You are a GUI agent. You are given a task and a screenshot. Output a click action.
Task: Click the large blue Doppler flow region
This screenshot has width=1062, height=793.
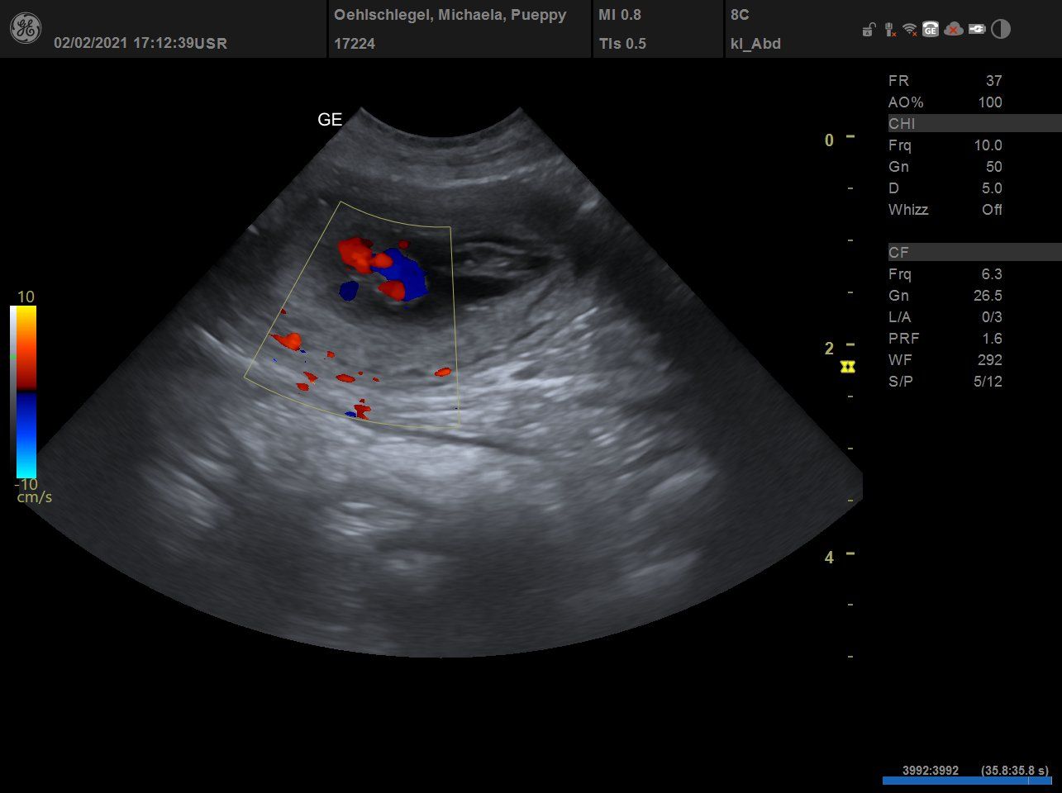[405, 275]
